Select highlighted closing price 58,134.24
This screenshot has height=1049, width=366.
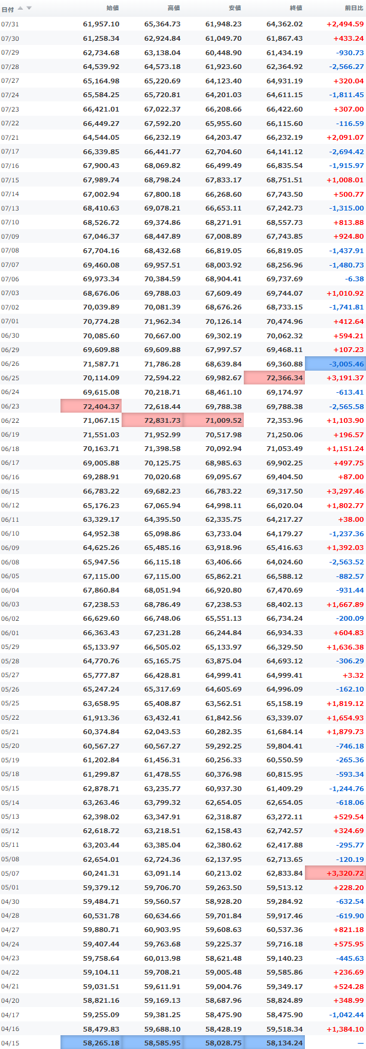click(x=274, y=1043)
